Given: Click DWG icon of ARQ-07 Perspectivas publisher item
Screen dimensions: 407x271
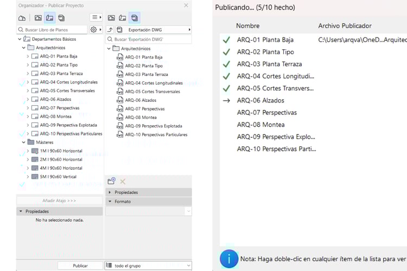Looking at the screenshot, I should pyautogui.click(x=120, y=108).
